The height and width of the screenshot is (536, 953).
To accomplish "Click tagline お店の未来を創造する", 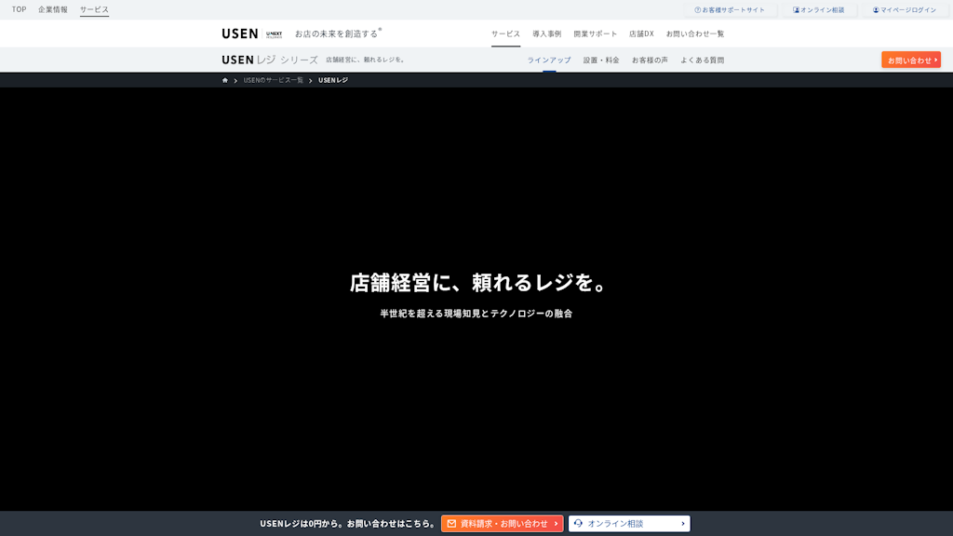I will 337,33.
